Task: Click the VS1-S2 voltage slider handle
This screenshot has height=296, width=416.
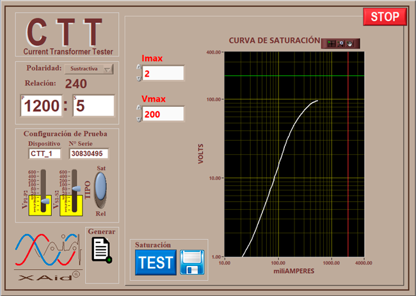Action: tap(76, 189)
